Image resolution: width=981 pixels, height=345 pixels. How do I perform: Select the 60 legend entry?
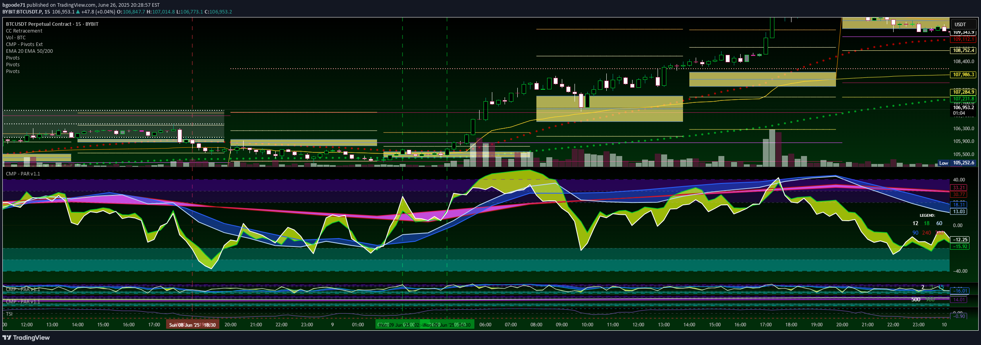coord(939,224)
